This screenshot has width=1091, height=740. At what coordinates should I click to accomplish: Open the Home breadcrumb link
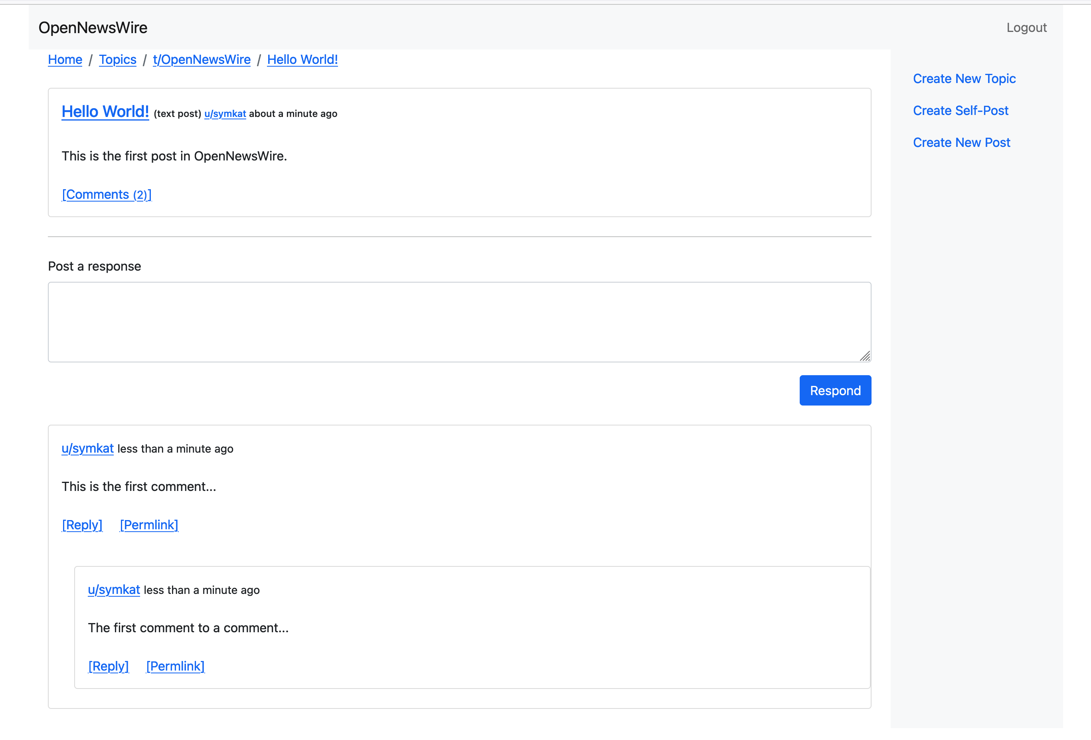[65, 59]
